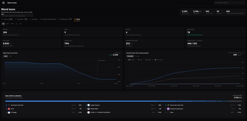Switch unwind chart to Cumulative view
The height and width of the screenshot is (121, 247).
click(x=130, y=56)
